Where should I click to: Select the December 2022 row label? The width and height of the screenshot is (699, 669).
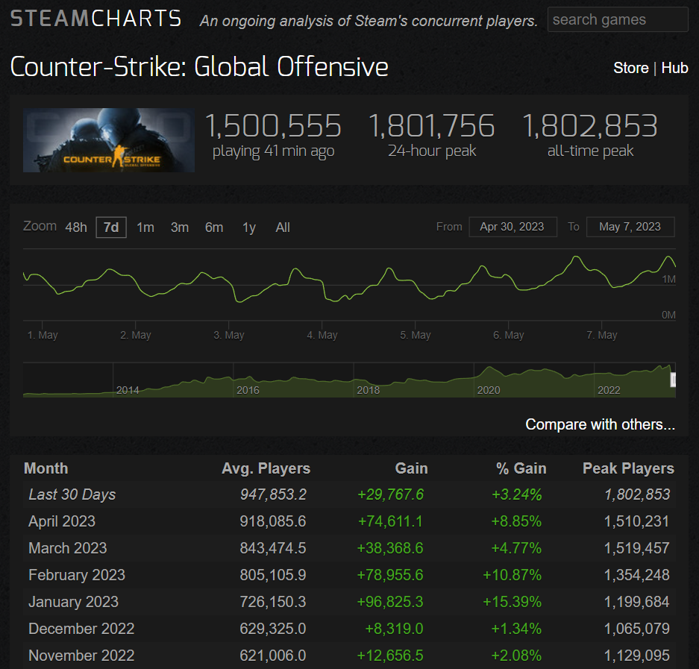tap(81, 629)
